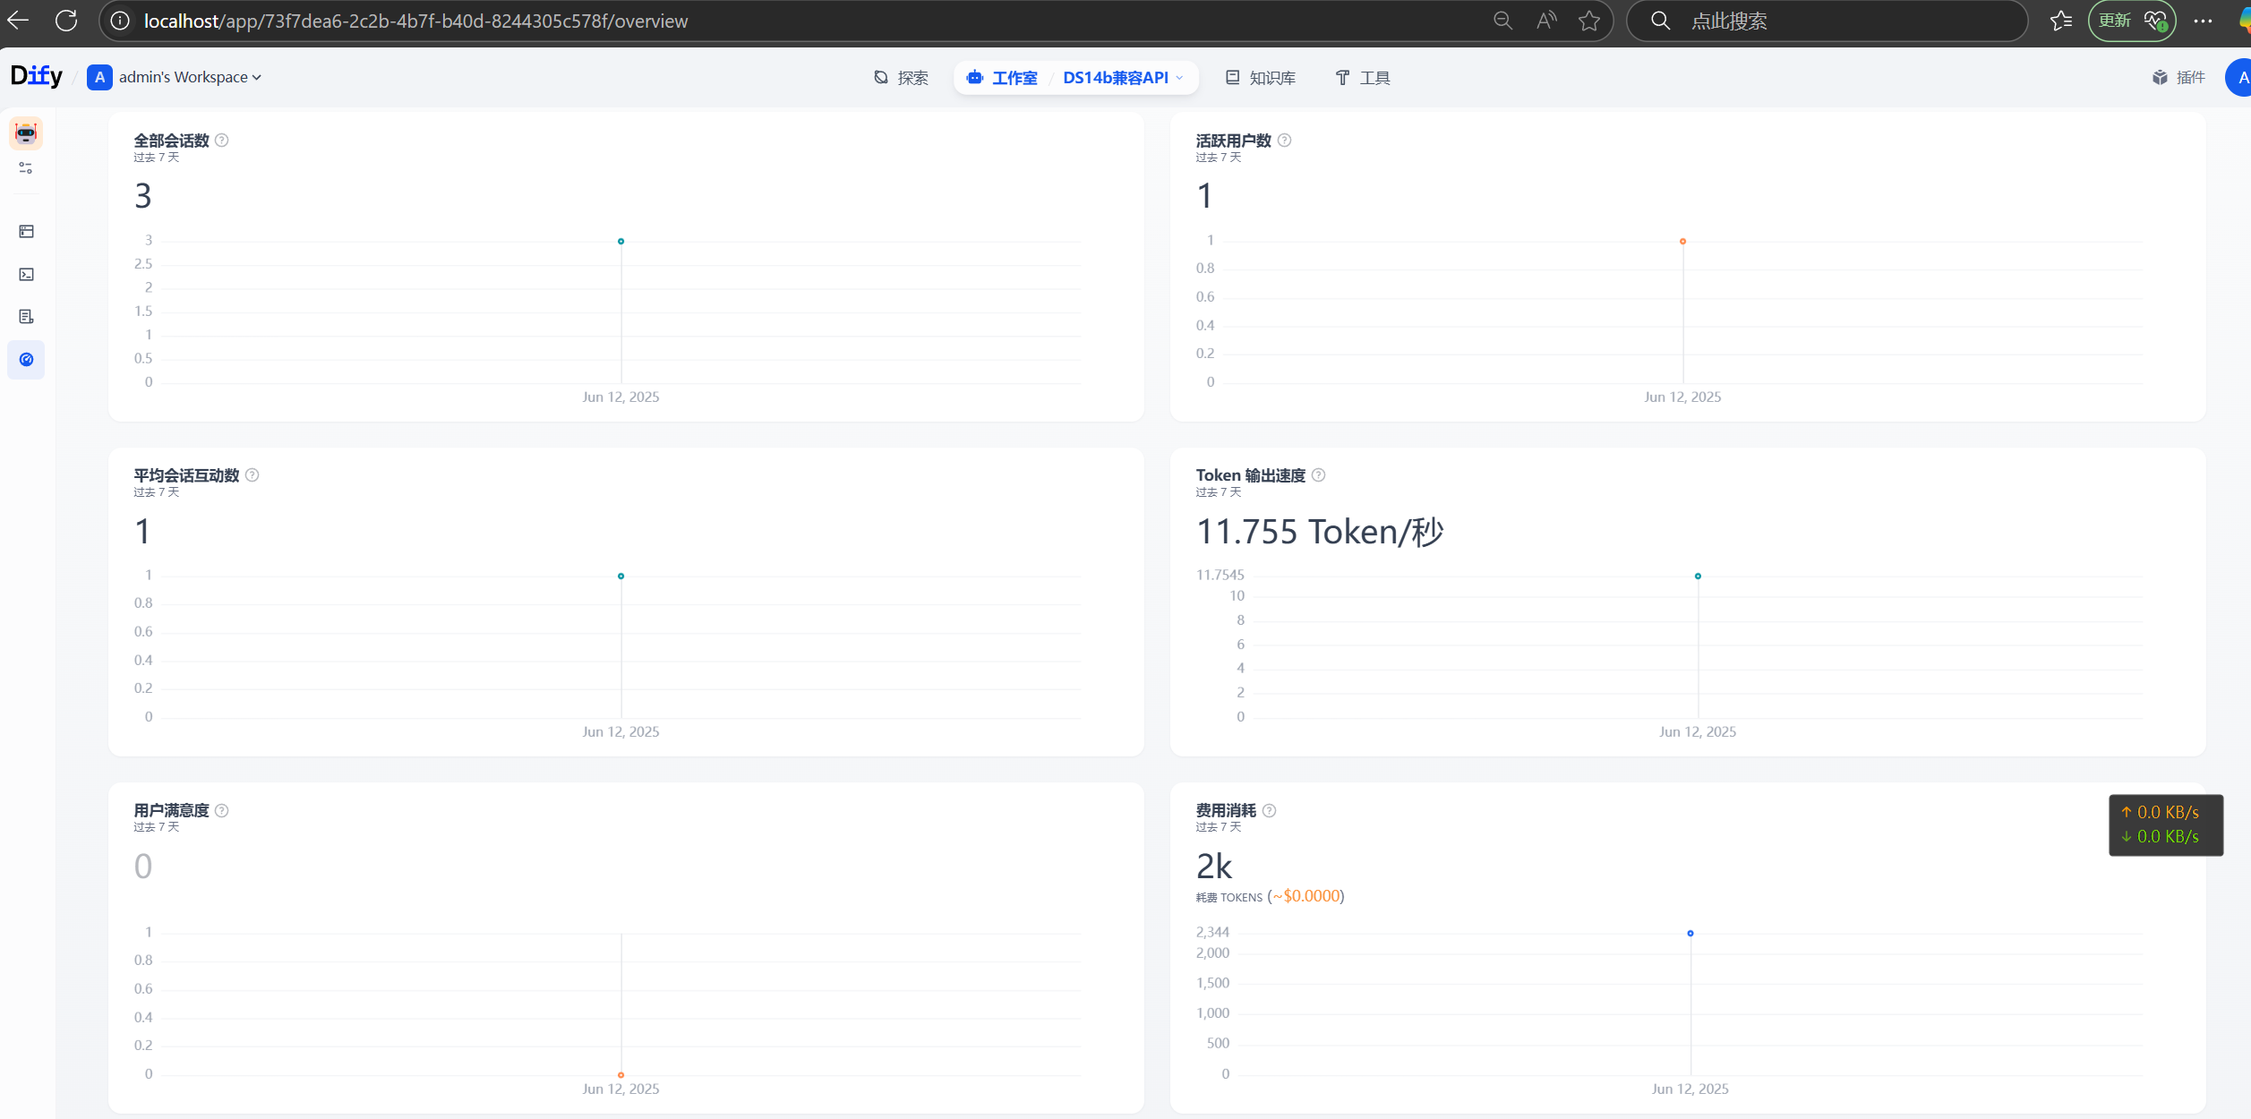Click the help icon beside Token 输出速度

pos(1318,475)
